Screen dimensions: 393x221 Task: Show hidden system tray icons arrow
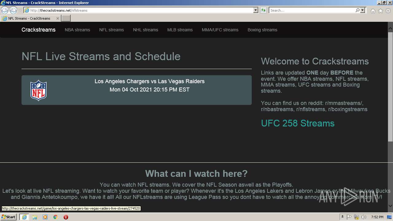(343, 217)
